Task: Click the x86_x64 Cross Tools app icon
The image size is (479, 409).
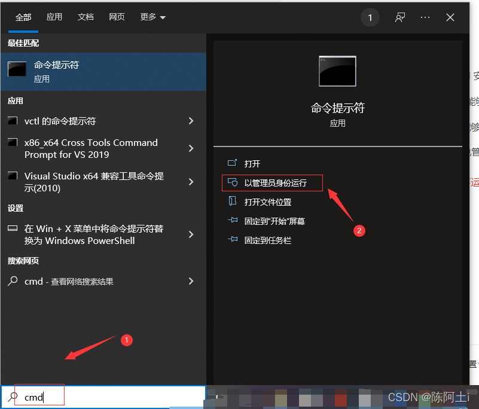Action: 13,142
